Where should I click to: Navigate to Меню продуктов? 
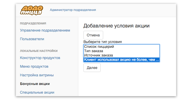point(34,66)
